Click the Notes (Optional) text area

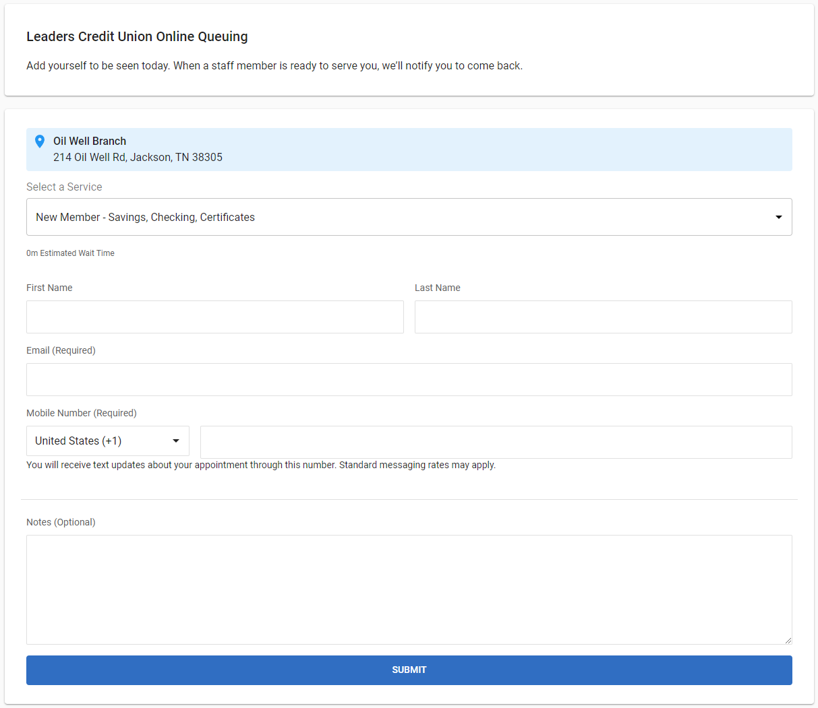click(x=409, y=589)
